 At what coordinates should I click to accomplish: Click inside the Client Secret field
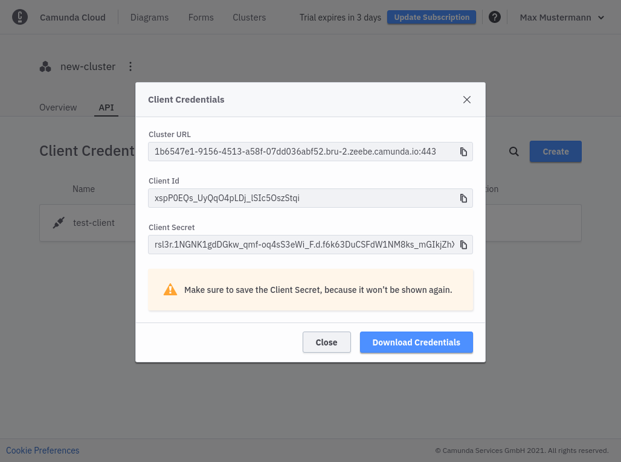pyautogui.click(x=302, y=245)
